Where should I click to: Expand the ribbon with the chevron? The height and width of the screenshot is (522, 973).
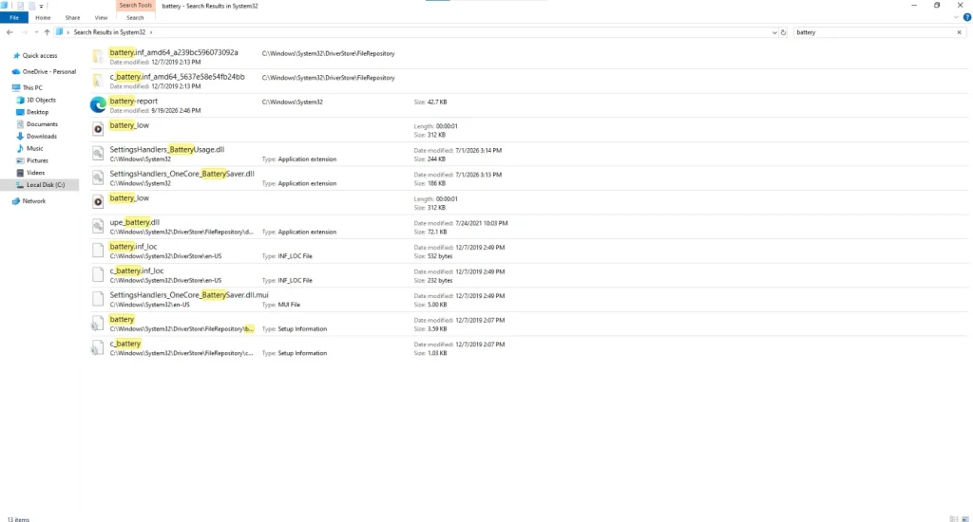tap(956, 17)
